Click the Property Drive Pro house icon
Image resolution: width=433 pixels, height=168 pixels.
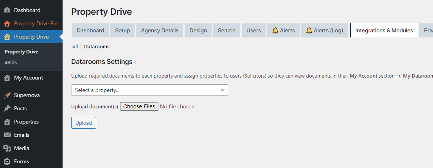(x=7, y=23)
